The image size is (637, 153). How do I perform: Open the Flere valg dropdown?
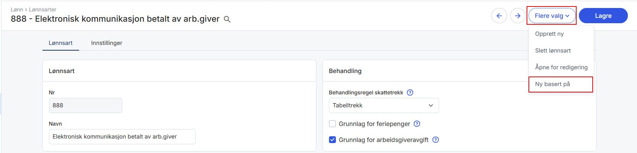click(552, 16)
